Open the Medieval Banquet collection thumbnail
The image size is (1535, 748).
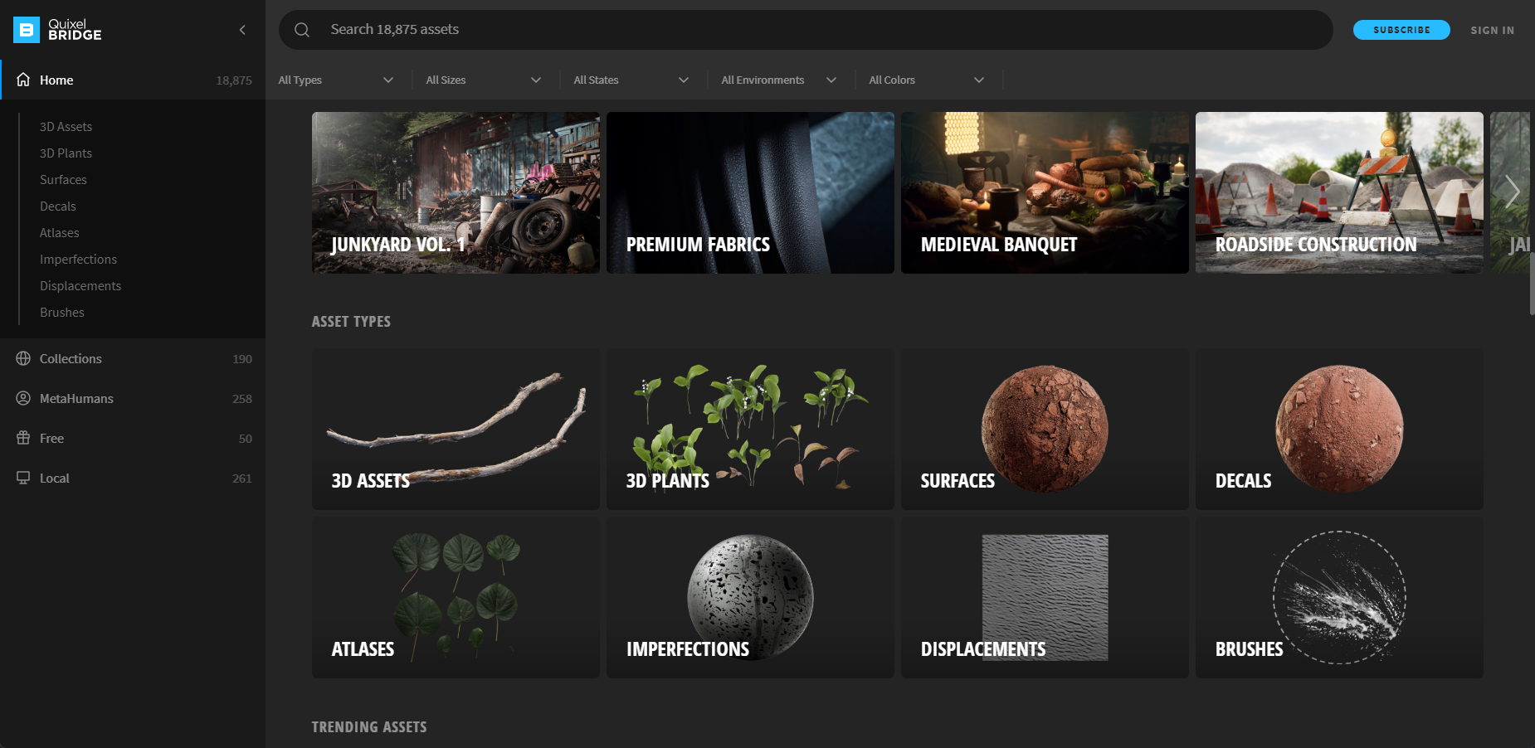tap(1045, 192)
